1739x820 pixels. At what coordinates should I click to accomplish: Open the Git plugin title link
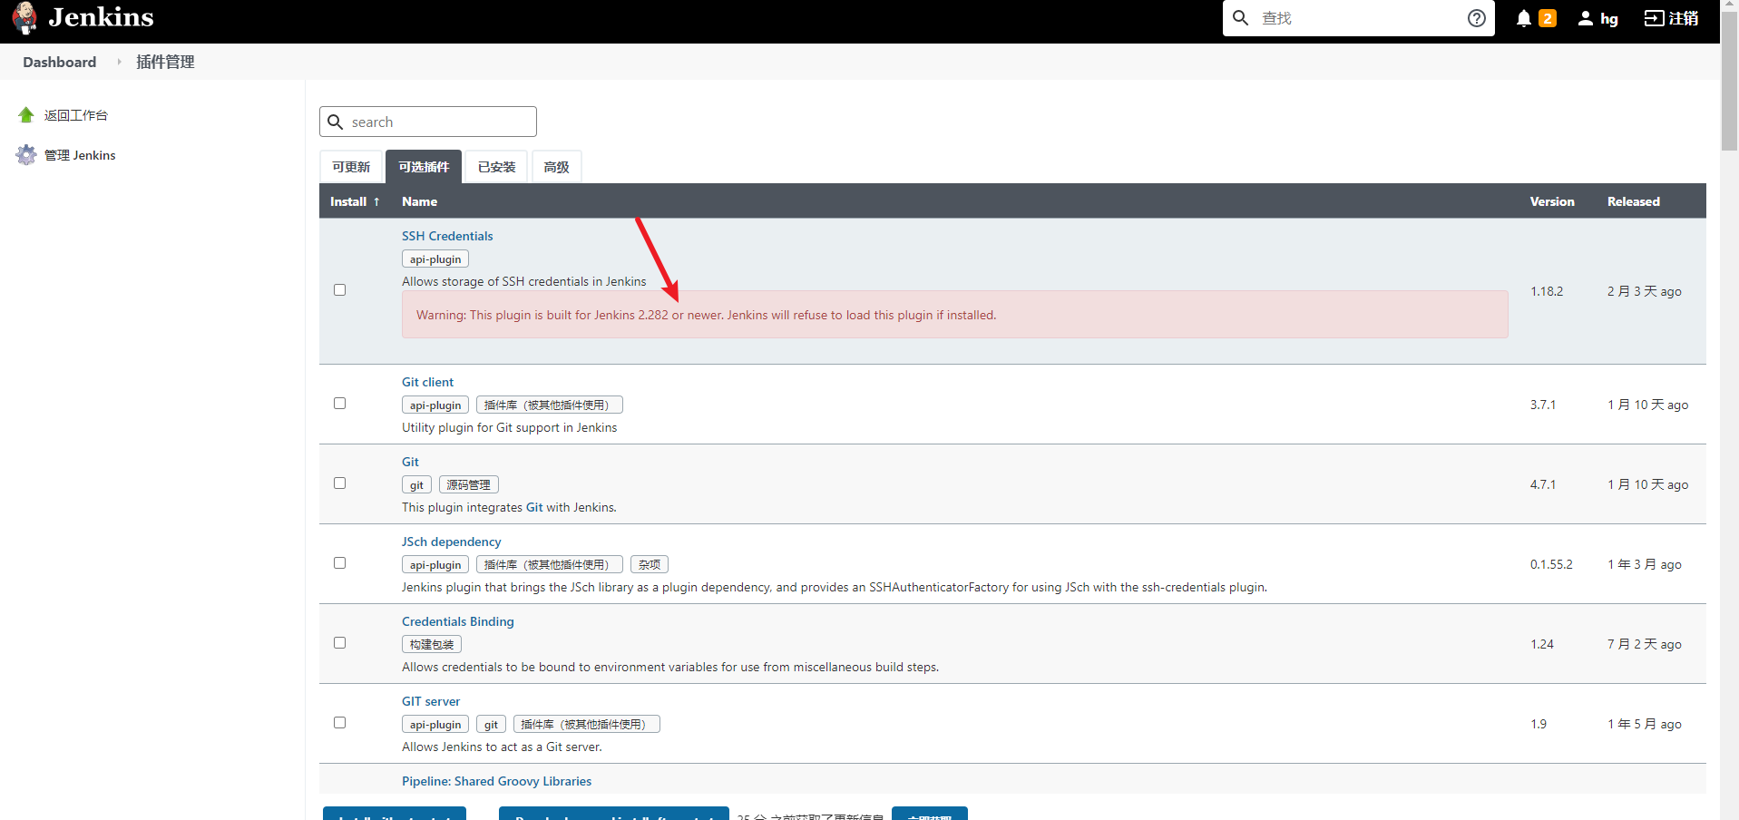click(x=410, y=462)
